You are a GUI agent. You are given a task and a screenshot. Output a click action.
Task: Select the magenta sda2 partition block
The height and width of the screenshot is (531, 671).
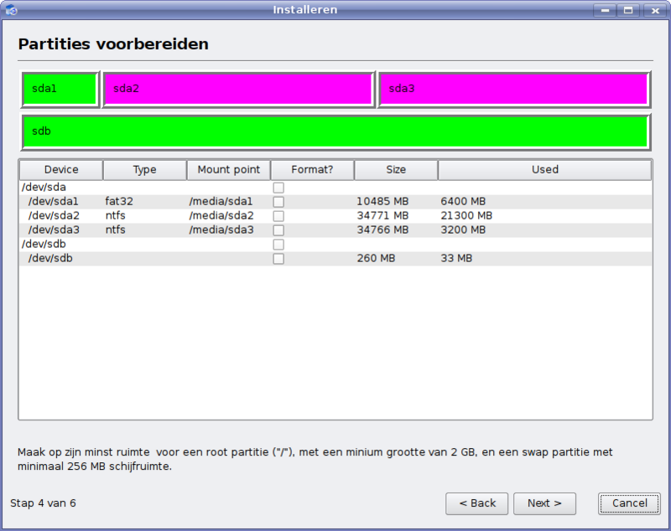238,89
